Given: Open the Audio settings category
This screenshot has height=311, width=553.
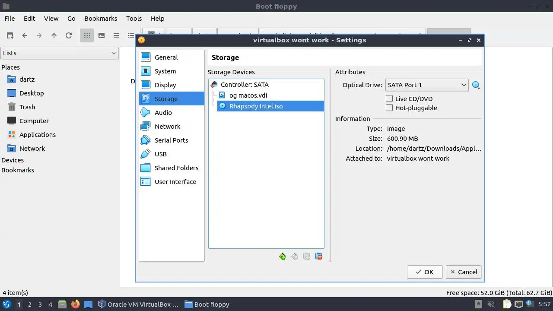Looking at the screenshot, I should [172, 113].
